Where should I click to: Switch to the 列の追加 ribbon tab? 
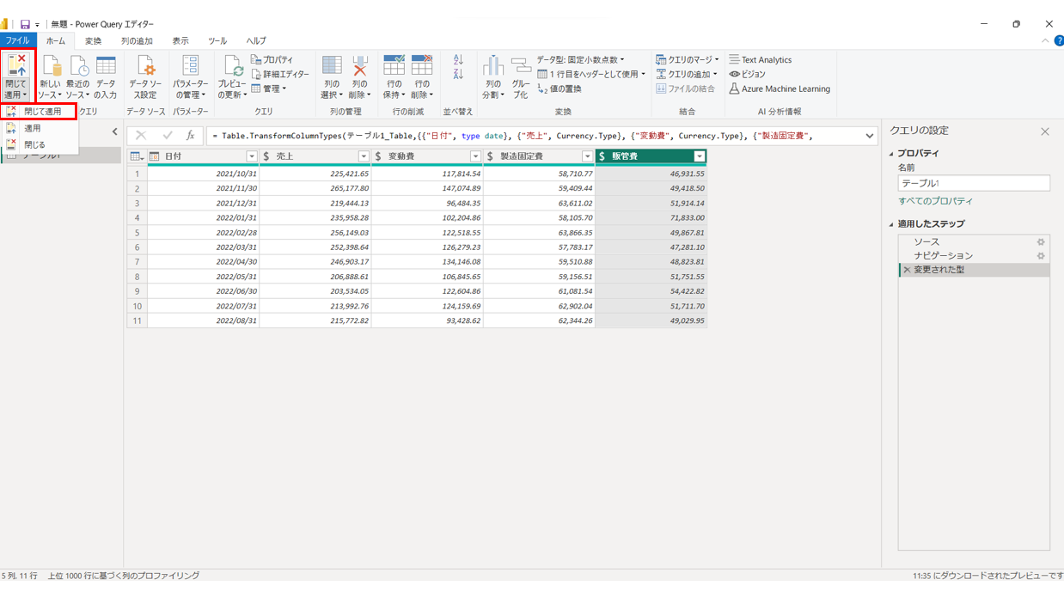(x=137, y=40)
